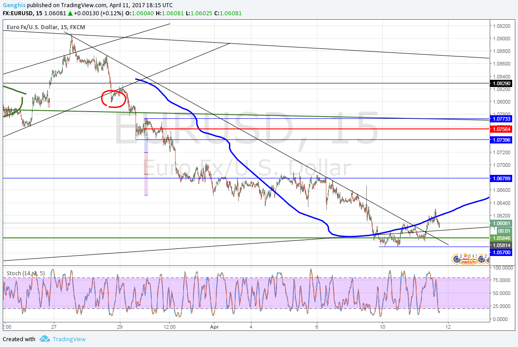518x347 pixels.
Task: Click the 12:00 label on time axis
Action: [x=169, y=327]
